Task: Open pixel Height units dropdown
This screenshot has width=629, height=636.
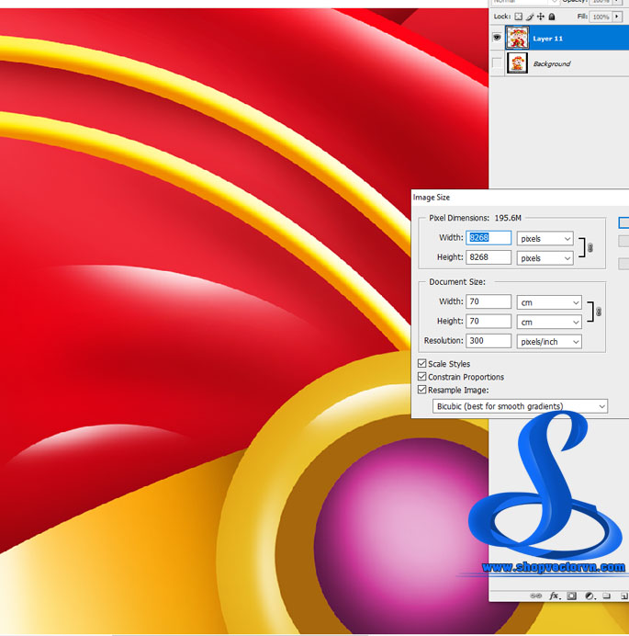Action: pyautogui.click(x=545, y=258)
